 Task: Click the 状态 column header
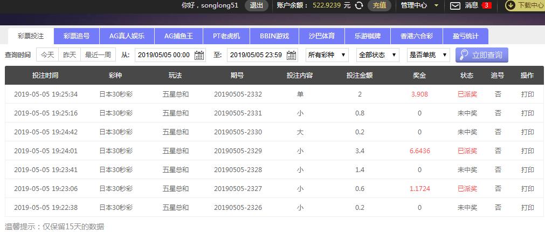(467, 76)
